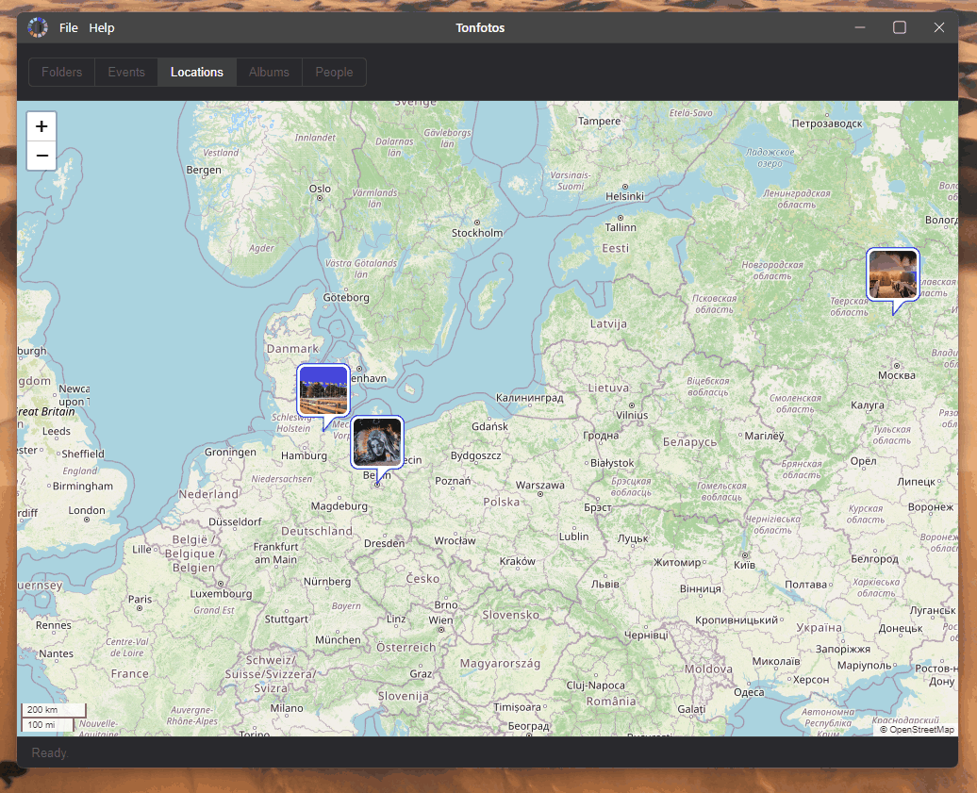Zoom in the map with plus button
977x793 pixels.
(x=41, y=126)
